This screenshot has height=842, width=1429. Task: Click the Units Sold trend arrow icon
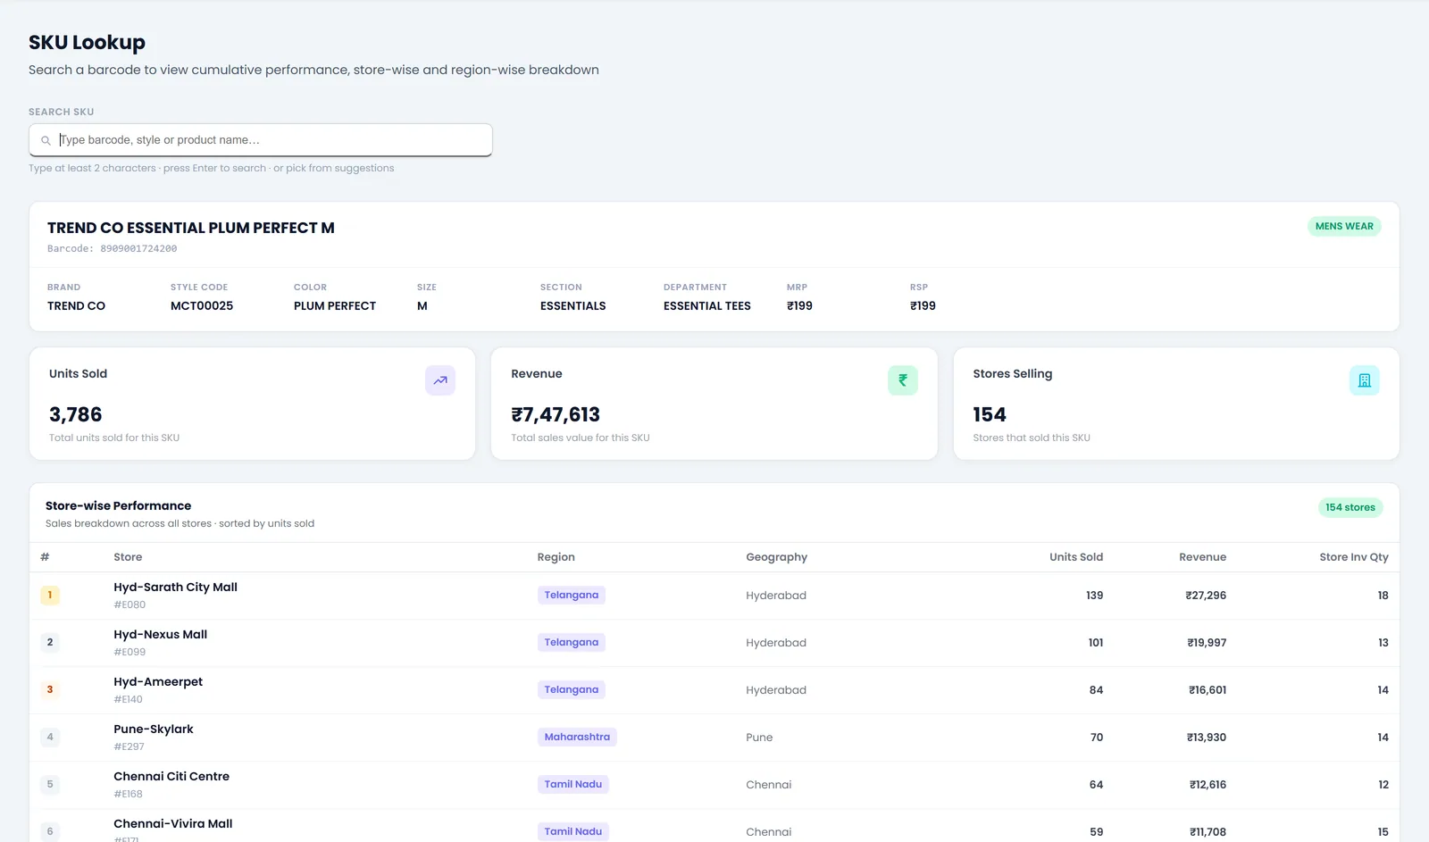440,380
